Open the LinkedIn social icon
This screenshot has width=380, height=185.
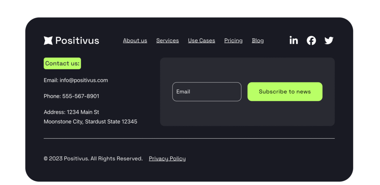coord(294,40)
